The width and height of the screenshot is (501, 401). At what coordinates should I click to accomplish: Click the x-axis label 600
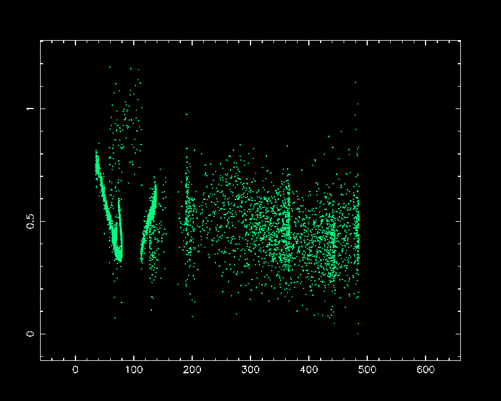[426, 370]
